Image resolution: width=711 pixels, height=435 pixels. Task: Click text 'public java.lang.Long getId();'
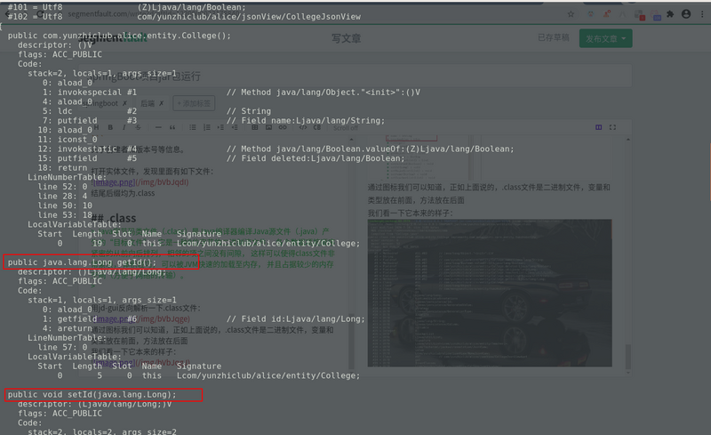pyautogui.click(x=82, y=262)
